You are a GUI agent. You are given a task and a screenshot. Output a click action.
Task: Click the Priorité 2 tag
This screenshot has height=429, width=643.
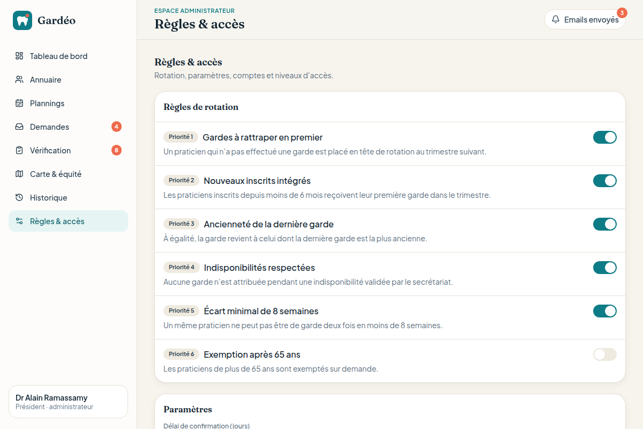coord(181,180)
